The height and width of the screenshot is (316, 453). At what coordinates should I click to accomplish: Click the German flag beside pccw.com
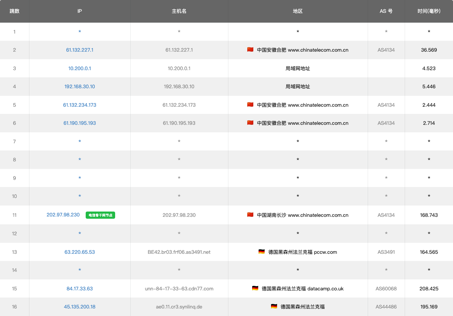click(x=262, y=252)
